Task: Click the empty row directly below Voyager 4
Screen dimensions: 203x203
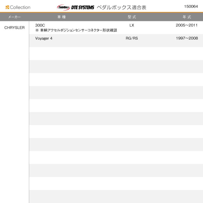Action: click(x=116, y=54)
